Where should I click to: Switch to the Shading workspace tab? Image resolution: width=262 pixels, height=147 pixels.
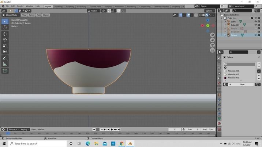tap(108, 7)
